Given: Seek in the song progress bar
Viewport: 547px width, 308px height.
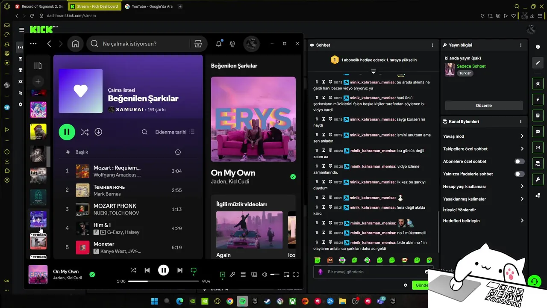Looking at the screenshot, I should (x=163, y=281).
